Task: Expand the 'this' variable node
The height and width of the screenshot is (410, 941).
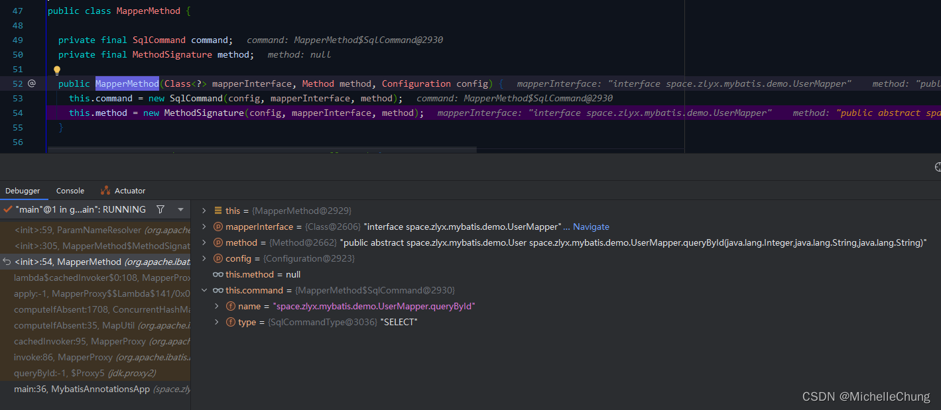Action: click(x=204, y=211)
